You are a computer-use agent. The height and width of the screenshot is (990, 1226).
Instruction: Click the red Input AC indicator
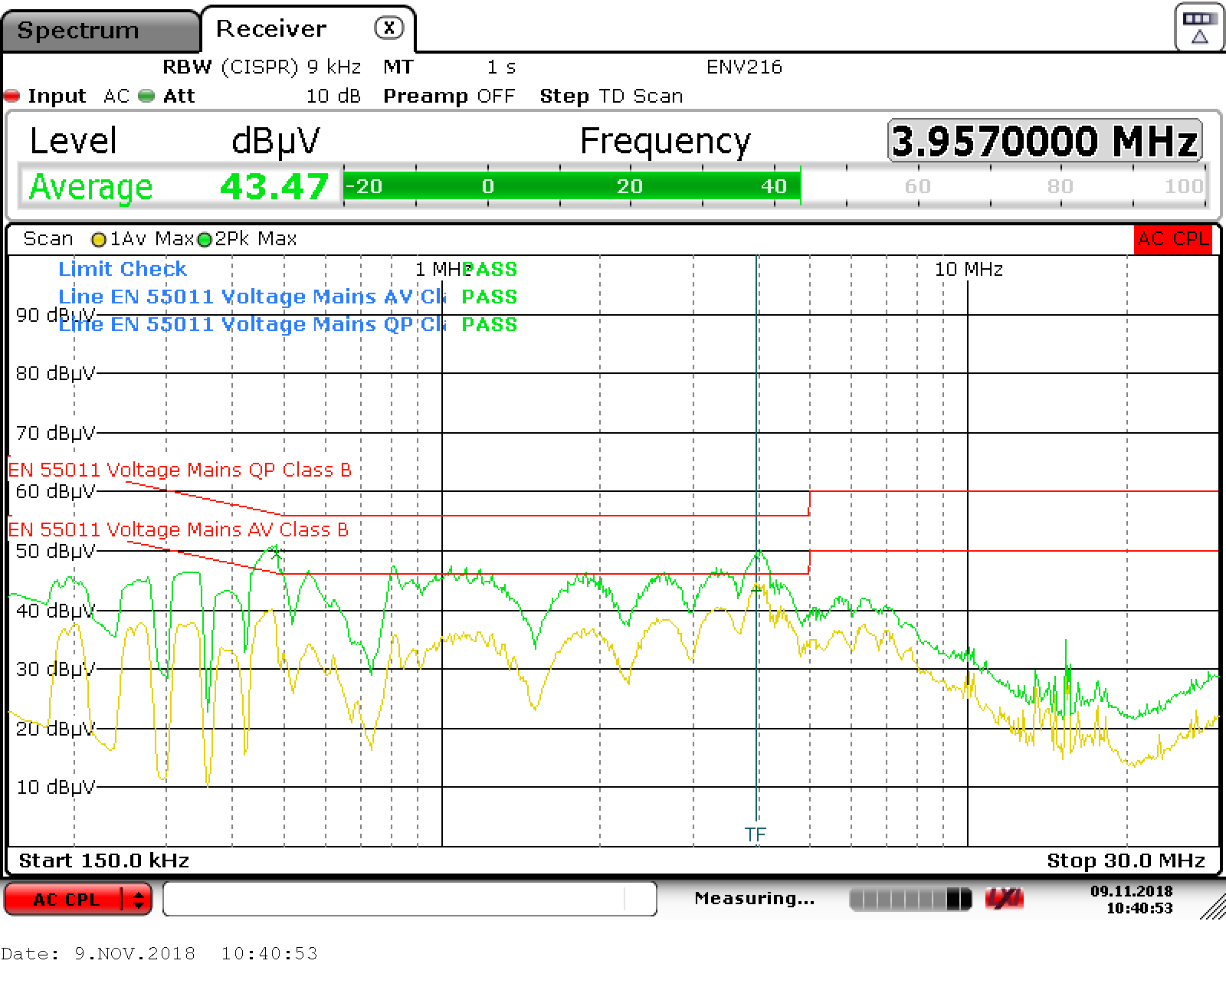click(11, 96)
